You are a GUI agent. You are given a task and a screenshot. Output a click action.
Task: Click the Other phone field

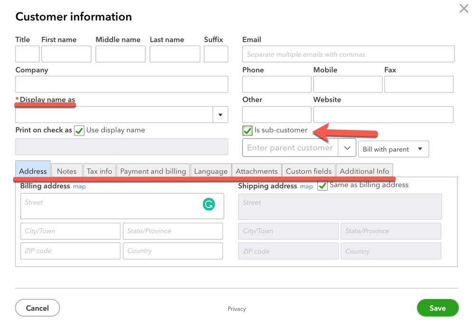pyautogui.click(x=277, y=114)
